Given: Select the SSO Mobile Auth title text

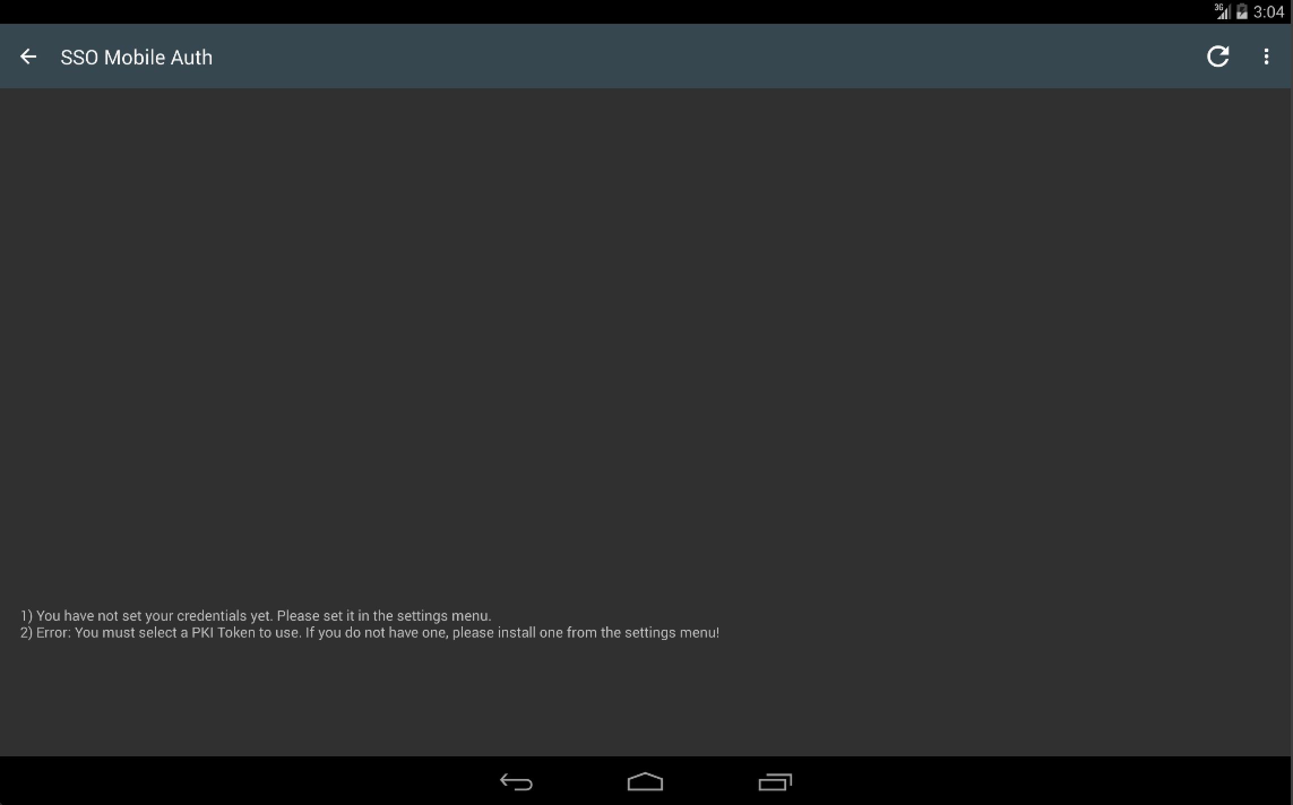Looking at the screenshot, I should click(x=136, y=57).
